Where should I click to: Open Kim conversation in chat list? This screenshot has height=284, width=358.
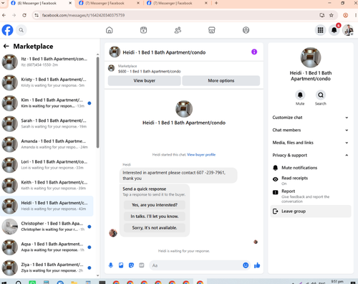point(47,103)
